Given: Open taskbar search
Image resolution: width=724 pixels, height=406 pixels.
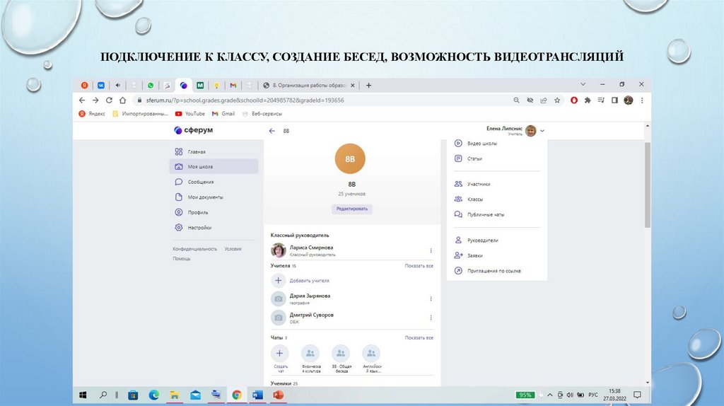Looking at the screenshot, I should (103, 395).
